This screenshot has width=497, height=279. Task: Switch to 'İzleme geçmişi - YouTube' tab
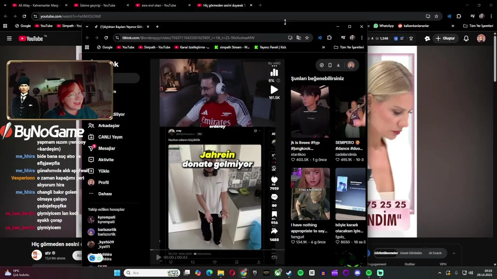click(x=101, y=5)
